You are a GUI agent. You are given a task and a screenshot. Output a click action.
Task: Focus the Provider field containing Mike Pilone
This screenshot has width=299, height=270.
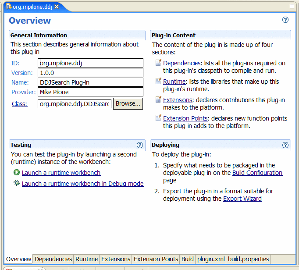pos(90,92)
